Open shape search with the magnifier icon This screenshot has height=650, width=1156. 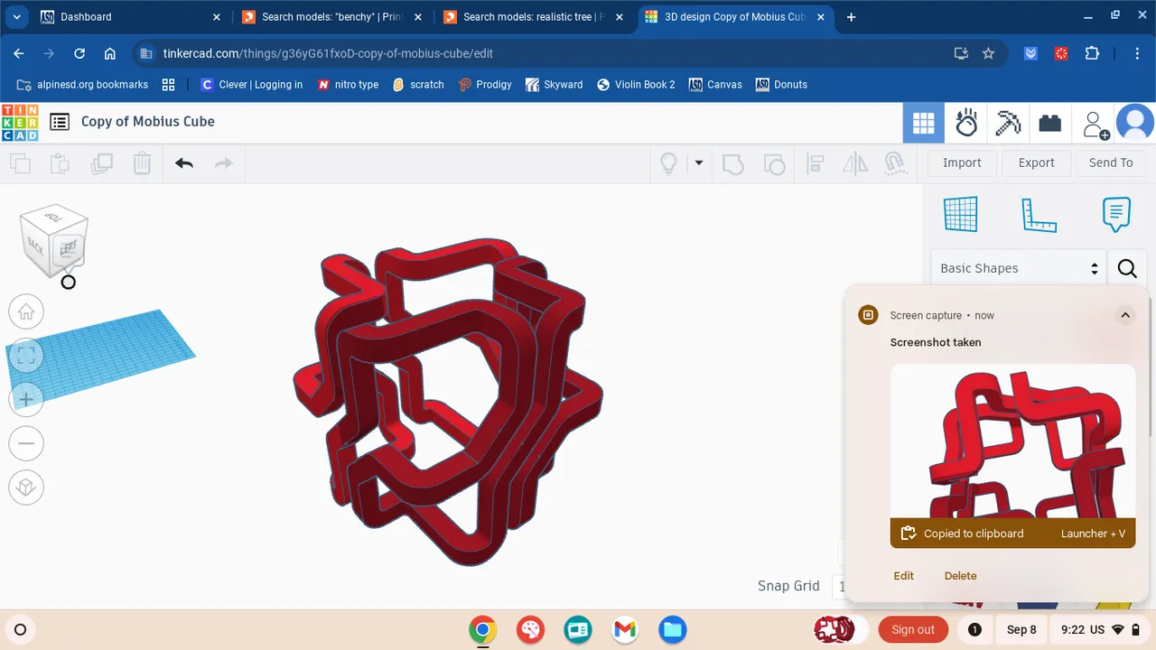pyautogui.click(x=1127, y=268)
